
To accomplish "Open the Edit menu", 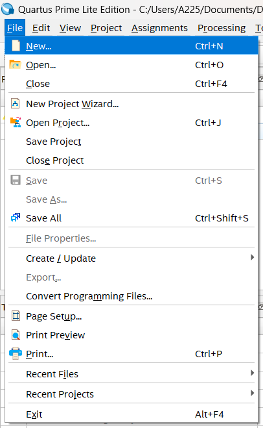I will (x=41, y=28).
